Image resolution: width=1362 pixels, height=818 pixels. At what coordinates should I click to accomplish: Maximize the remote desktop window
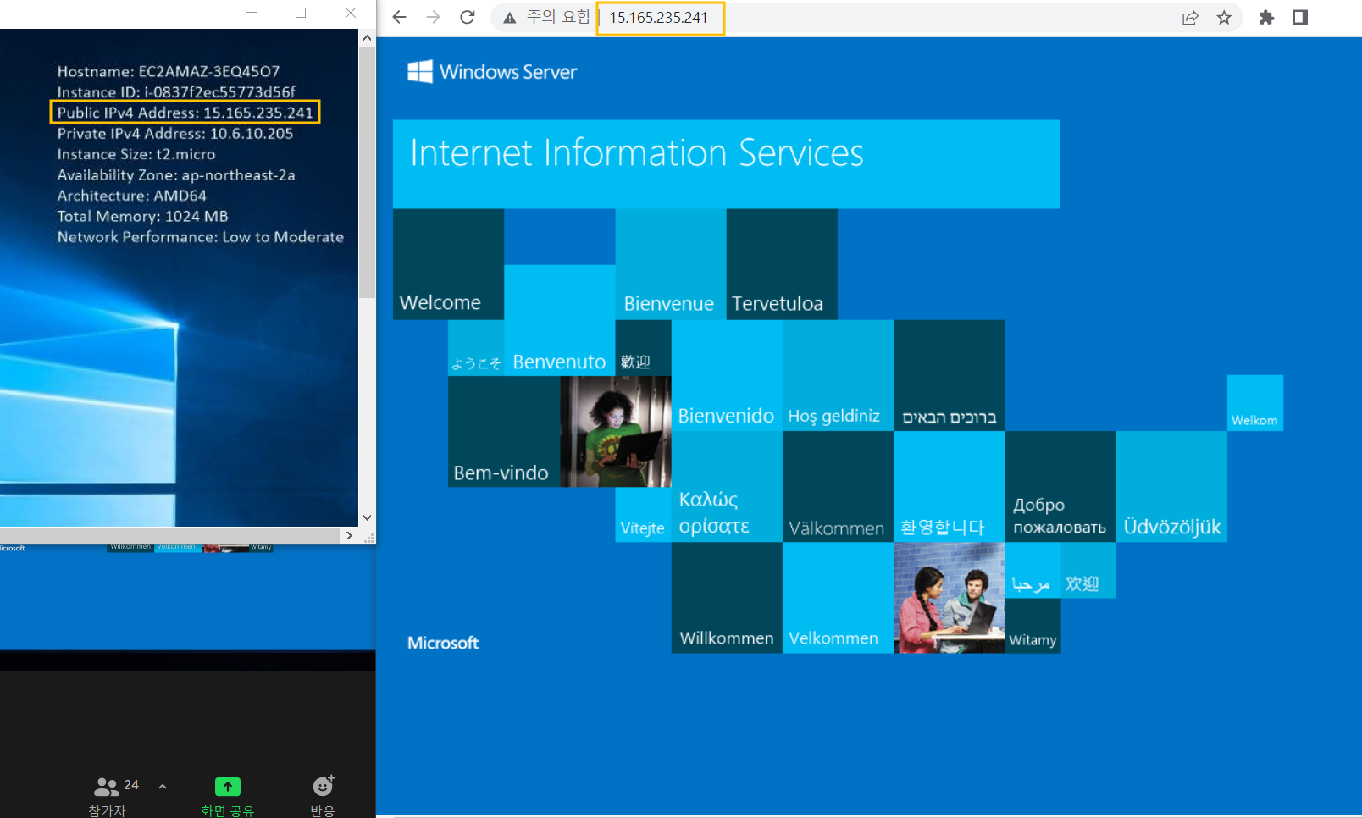point(301,13)
